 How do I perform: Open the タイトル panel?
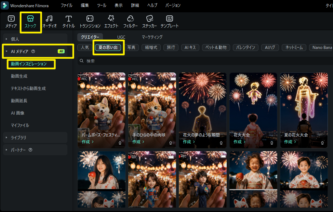click(68, 22)
